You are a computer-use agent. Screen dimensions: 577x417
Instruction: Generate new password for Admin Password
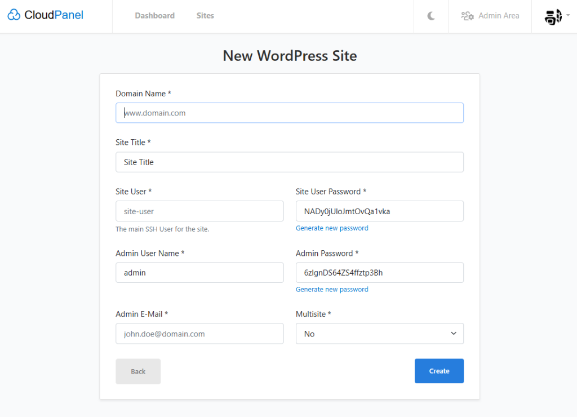pos(332,289)
